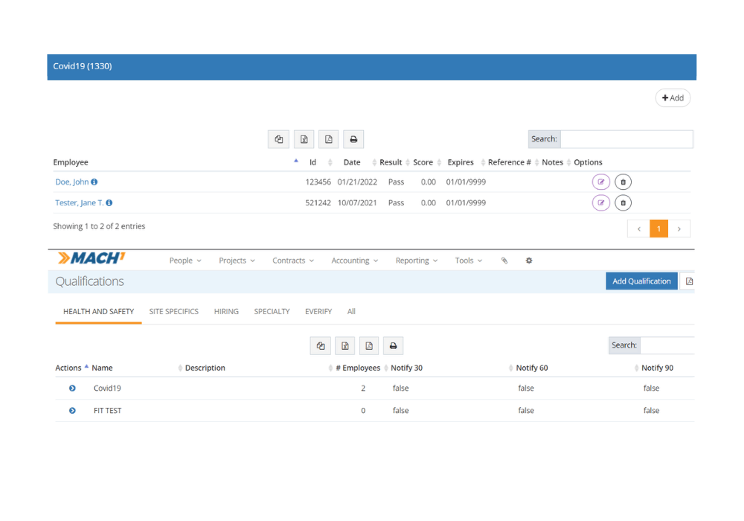Image resolution: width=744 pixels, height=521 pixels.
Task: Open the Reporting dropdown menu
Action: [417, 260]
